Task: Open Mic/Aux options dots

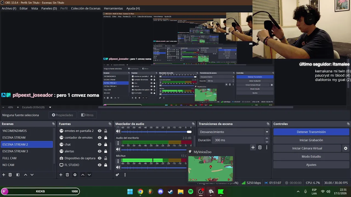Action: click(118, 161)
